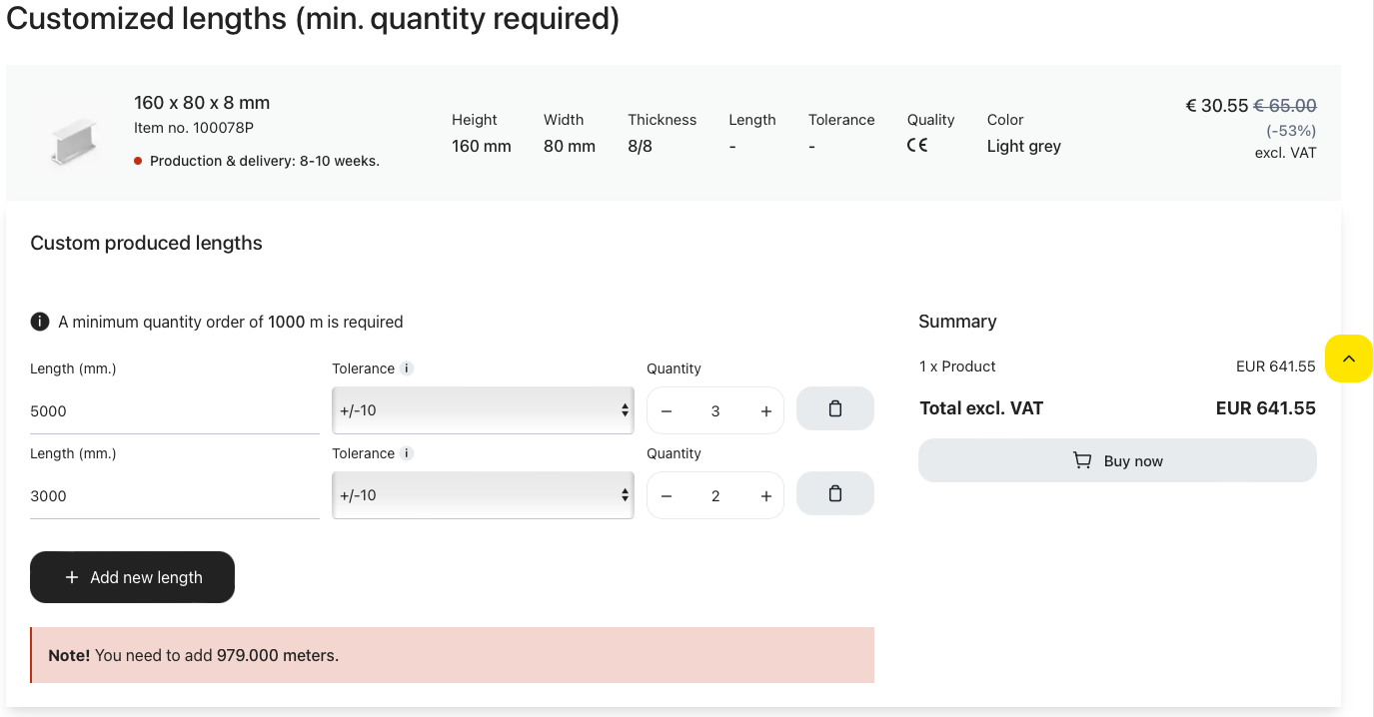Click the minimum quantity info icon

click(x=40, y=322)
